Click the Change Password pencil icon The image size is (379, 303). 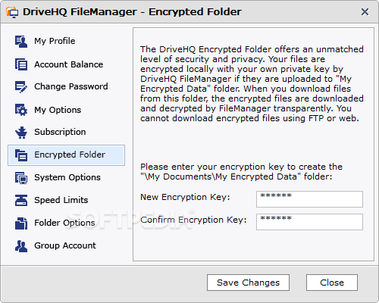(x=21, y=87)
